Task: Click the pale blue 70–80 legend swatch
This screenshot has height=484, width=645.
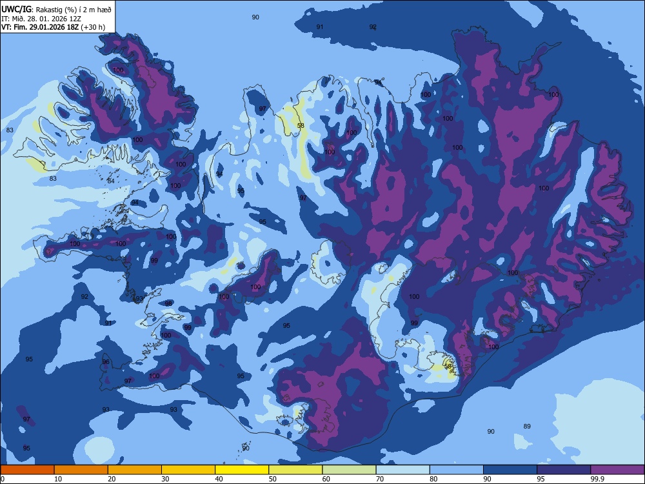Action: point(403,470)
